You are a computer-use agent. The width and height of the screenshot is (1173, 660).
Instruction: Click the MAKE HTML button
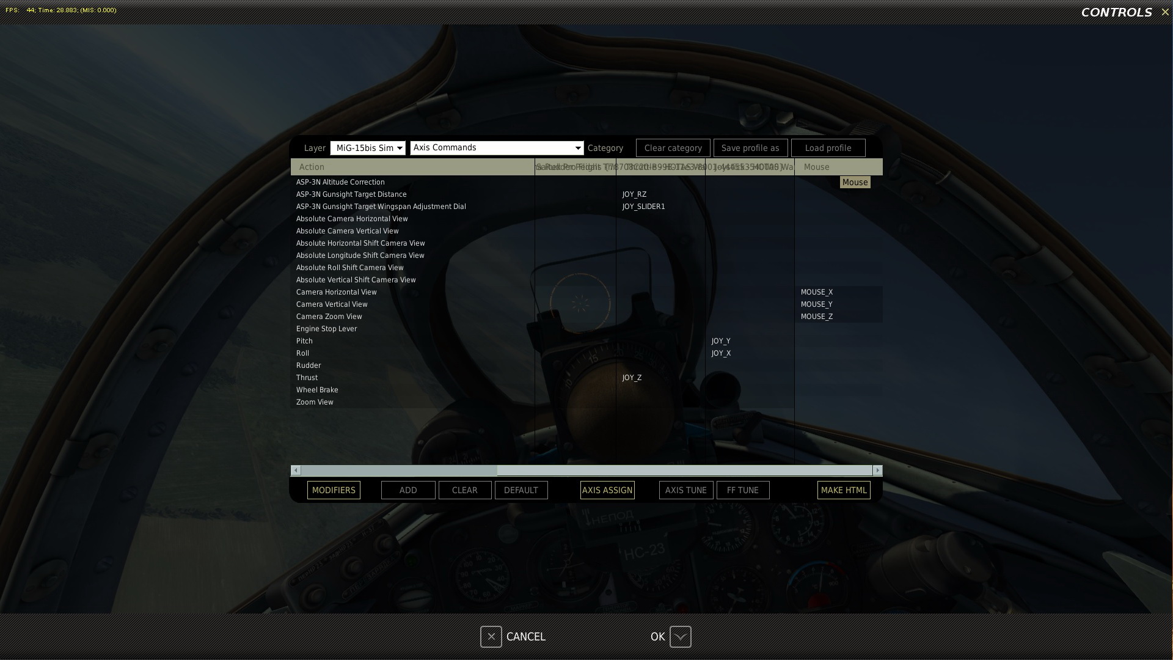click(844, 490)
